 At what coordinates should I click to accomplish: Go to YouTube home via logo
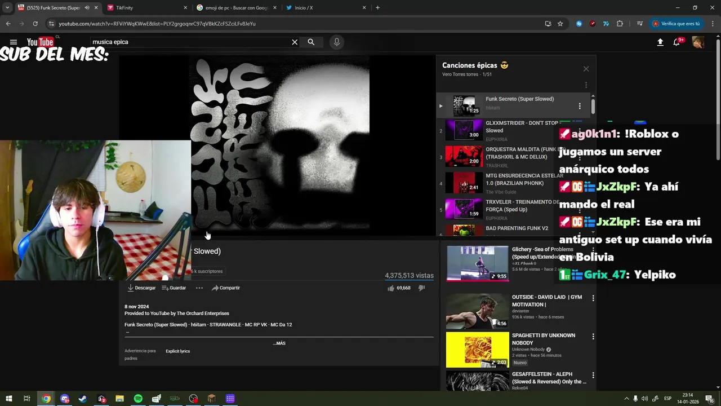tap(40, 42)
